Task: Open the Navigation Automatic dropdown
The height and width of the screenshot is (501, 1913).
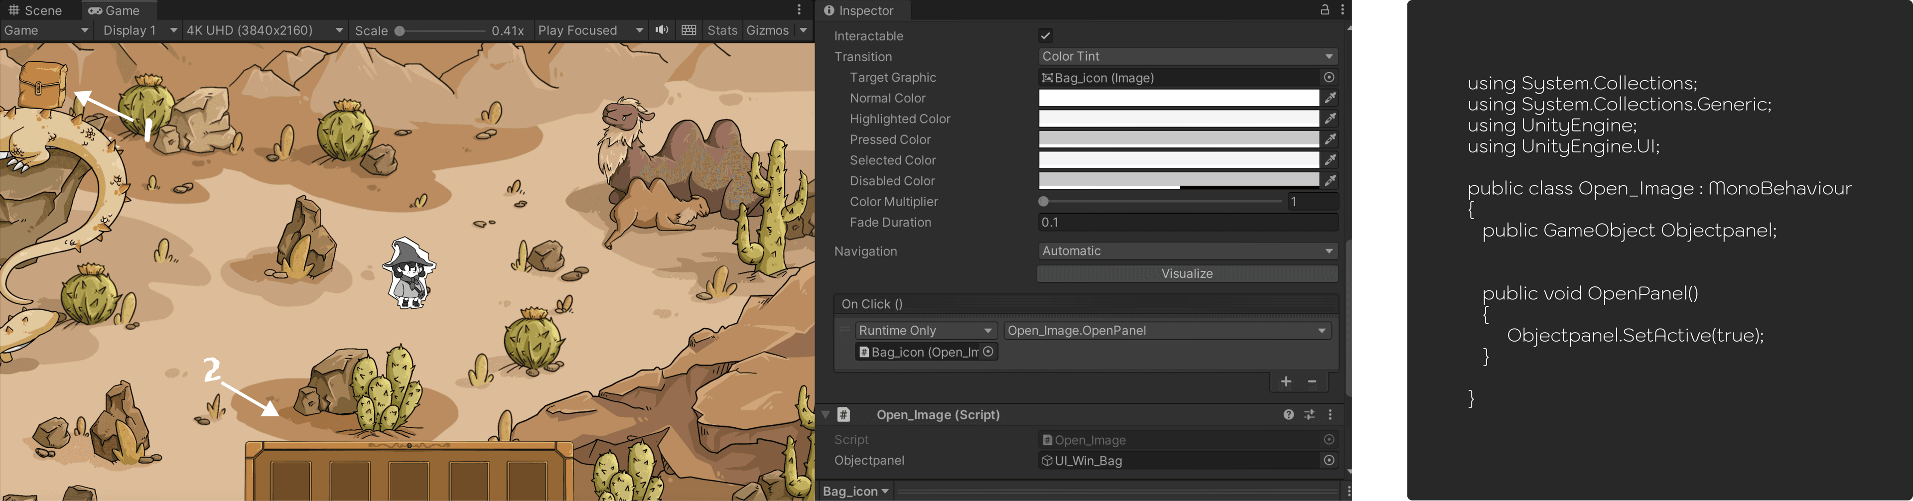Action: 1188,251
